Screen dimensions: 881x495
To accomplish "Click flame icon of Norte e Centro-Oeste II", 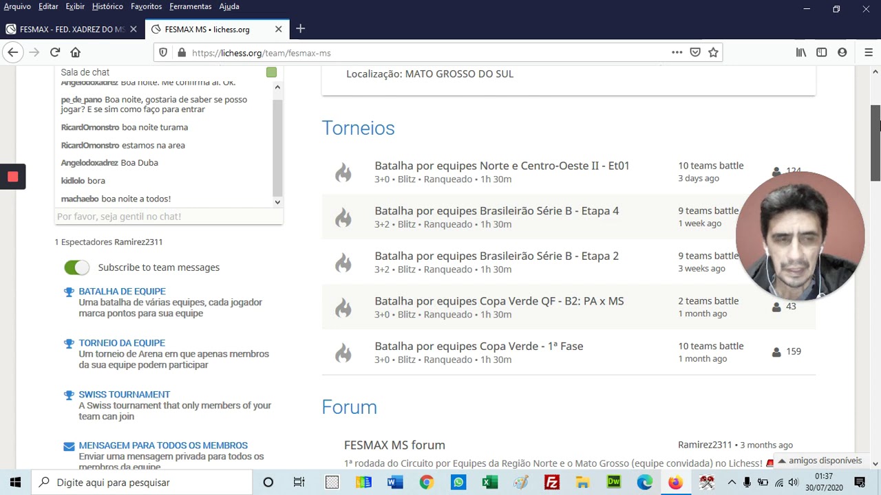I will click(343, 172).
